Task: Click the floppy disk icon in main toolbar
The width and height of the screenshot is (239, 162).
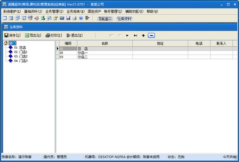Action: pos(68,18)
